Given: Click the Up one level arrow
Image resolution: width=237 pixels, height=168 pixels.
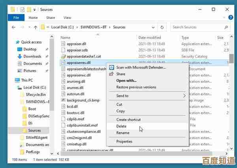Looking at the screenshot, I should click(36, 27).
